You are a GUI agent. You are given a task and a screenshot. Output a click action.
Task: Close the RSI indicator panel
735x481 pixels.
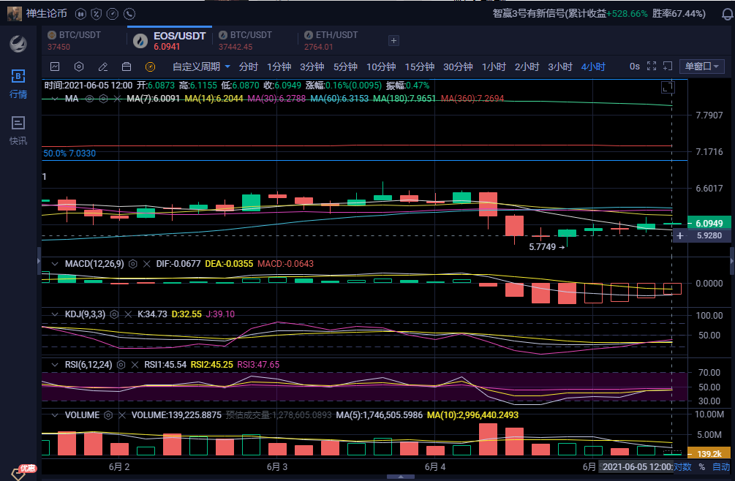(135, 364)
